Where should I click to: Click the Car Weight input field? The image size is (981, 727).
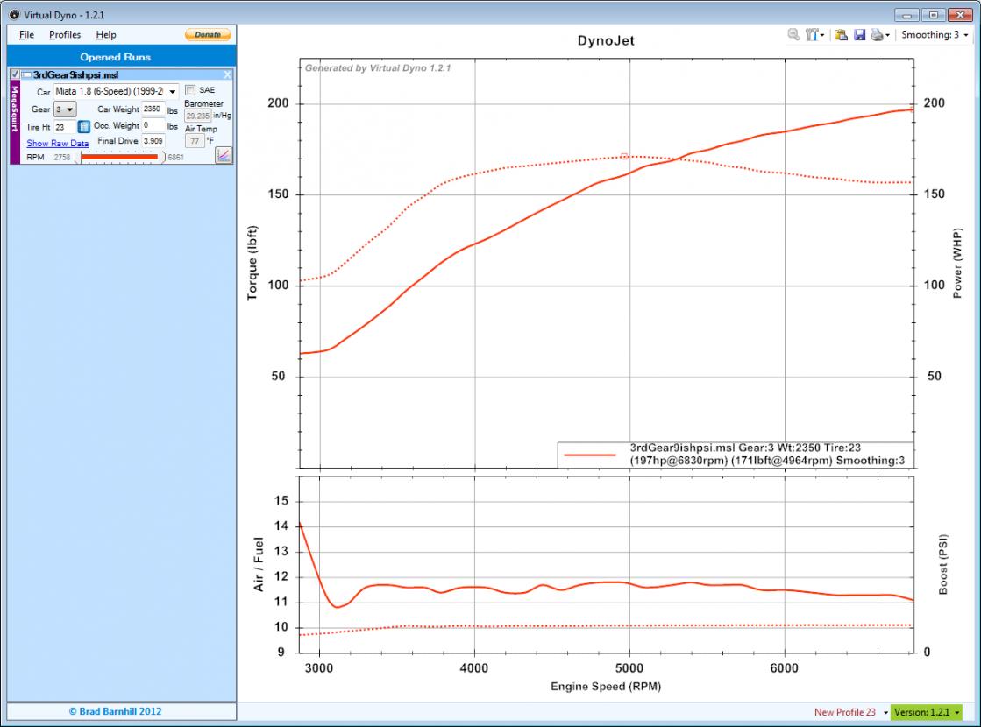click(x=153, y=109)
